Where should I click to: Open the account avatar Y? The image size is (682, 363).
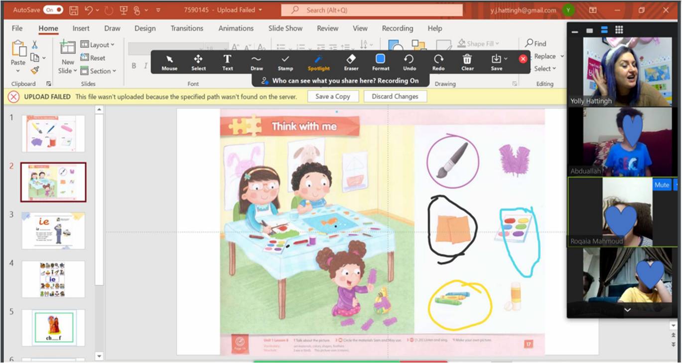568,10
